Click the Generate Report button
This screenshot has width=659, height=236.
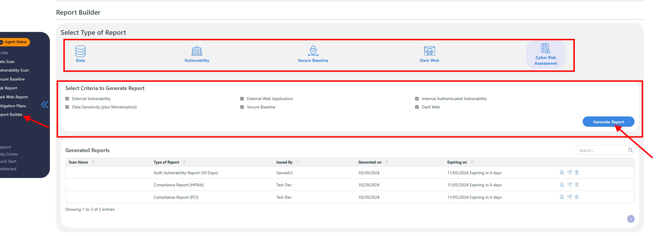(608, 122)
